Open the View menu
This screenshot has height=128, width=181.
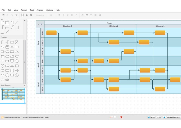[x=16, y=10]
